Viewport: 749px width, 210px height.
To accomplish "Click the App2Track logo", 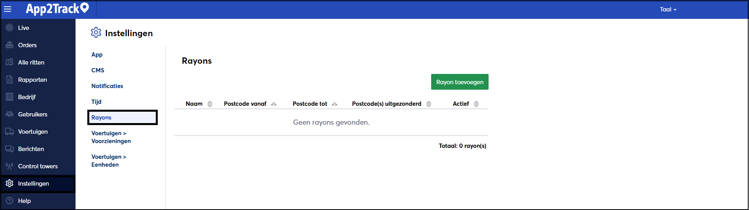I will coord(57,8).
